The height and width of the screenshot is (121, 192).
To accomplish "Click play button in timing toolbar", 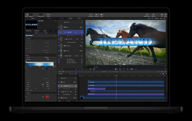I will coord(105,72).
